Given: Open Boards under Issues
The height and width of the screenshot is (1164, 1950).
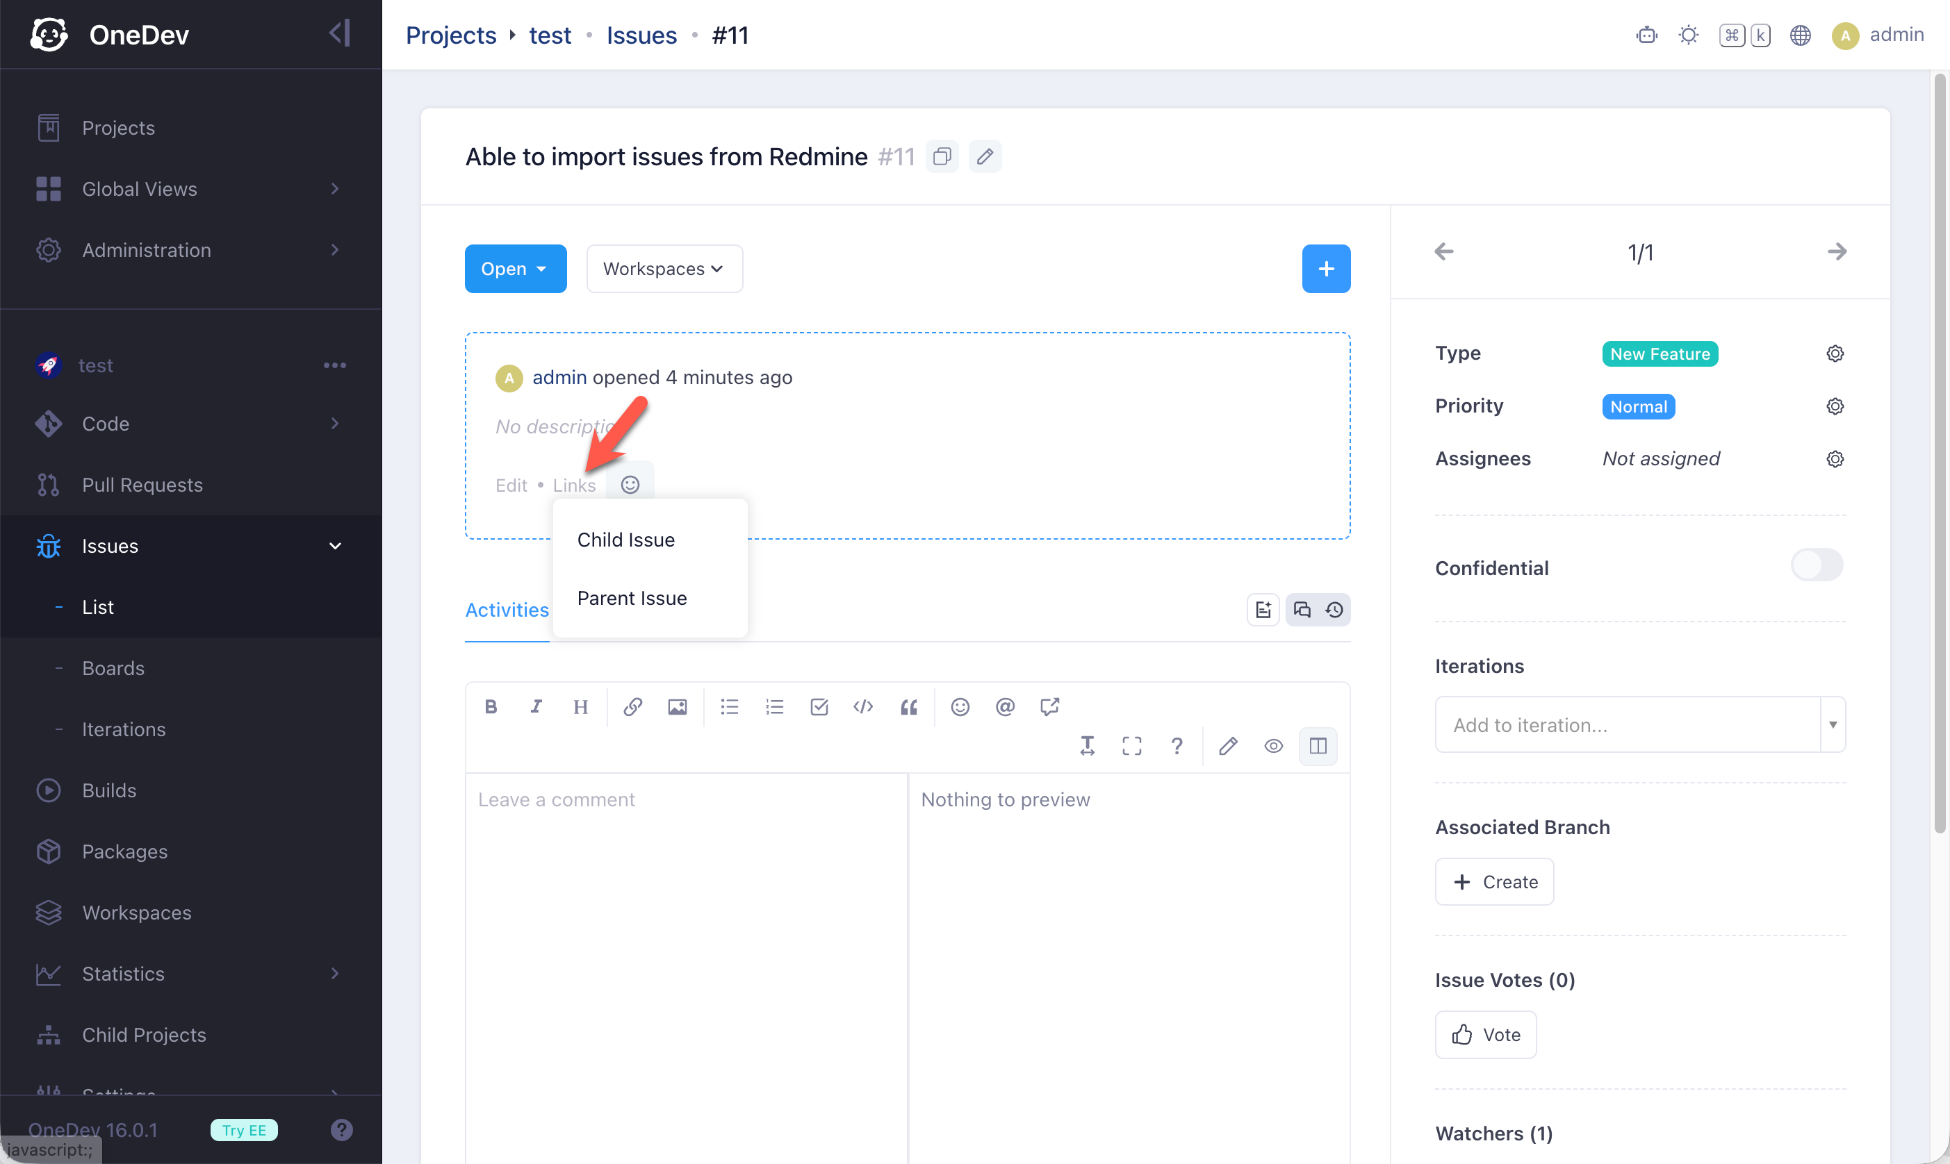Looking at the screenshot, I should point(113,667).
